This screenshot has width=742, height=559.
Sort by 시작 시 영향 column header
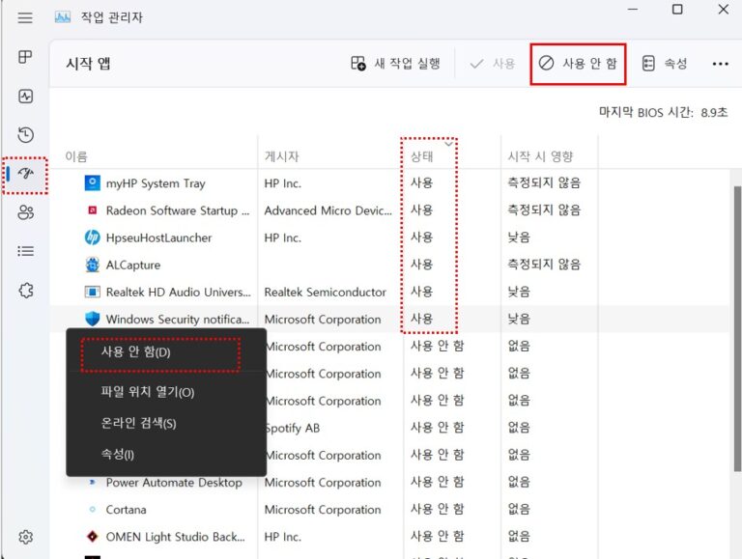pos(540,156)
